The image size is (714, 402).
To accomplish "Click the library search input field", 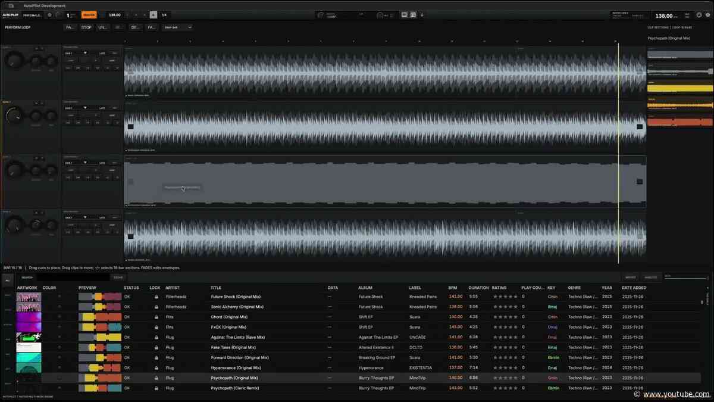I will coord(73,277).
